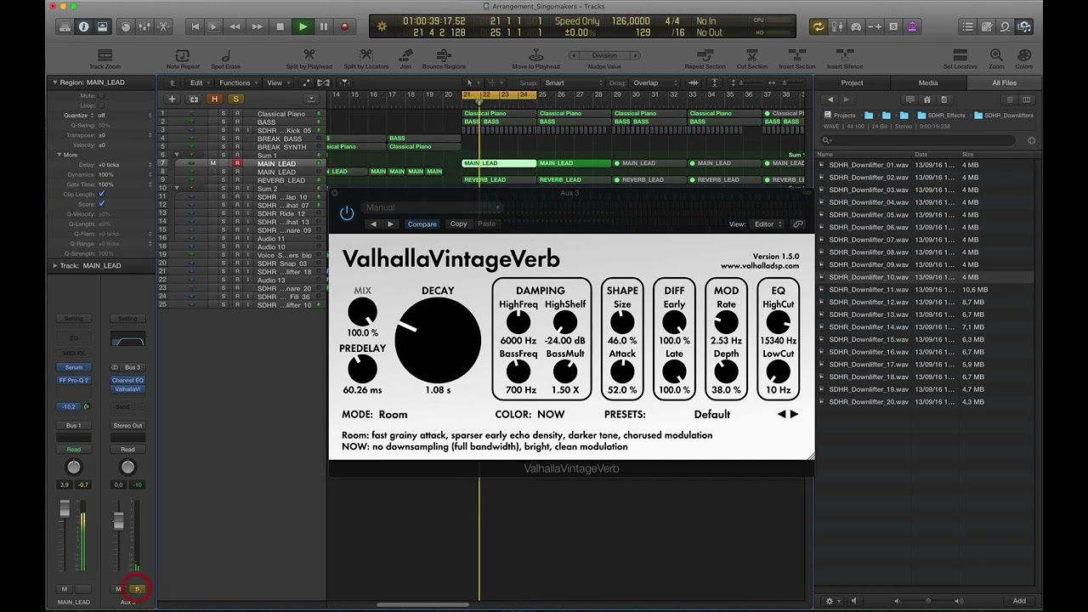Image resolution: width=1088 pixels, height=612 pixels.
Task: Open the List Editors icon
Action: [968, 26]
